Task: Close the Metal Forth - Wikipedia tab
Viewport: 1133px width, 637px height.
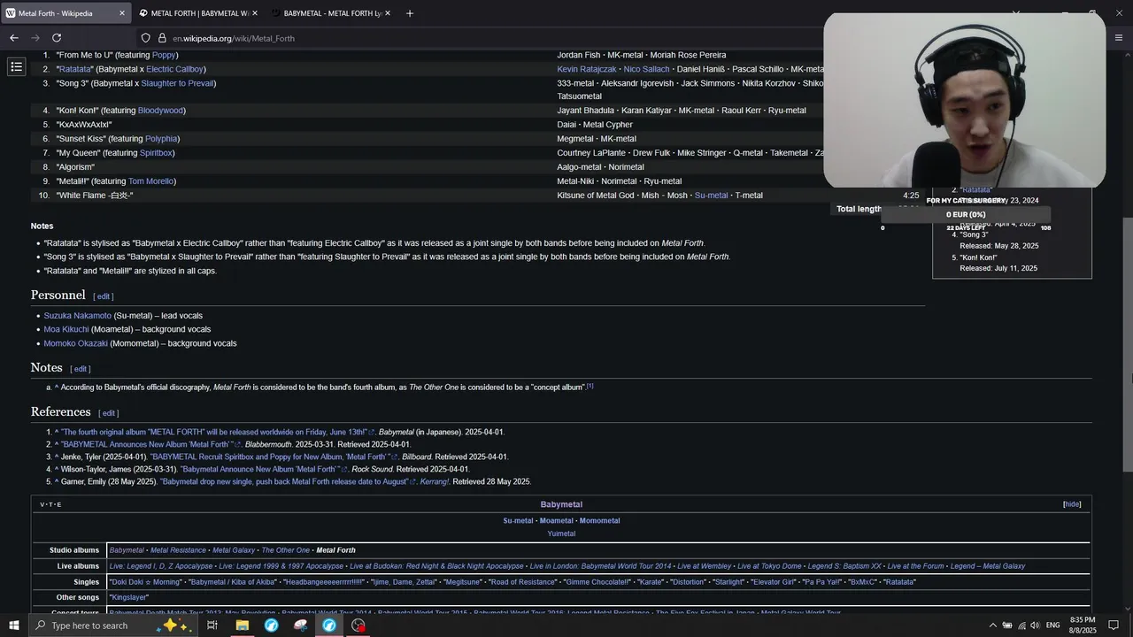Action: click(x=122, y=13)
